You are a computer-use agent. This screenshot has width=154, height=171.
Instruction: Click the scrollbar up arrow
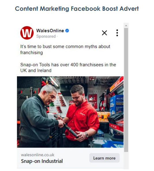[x=126, y=26]
